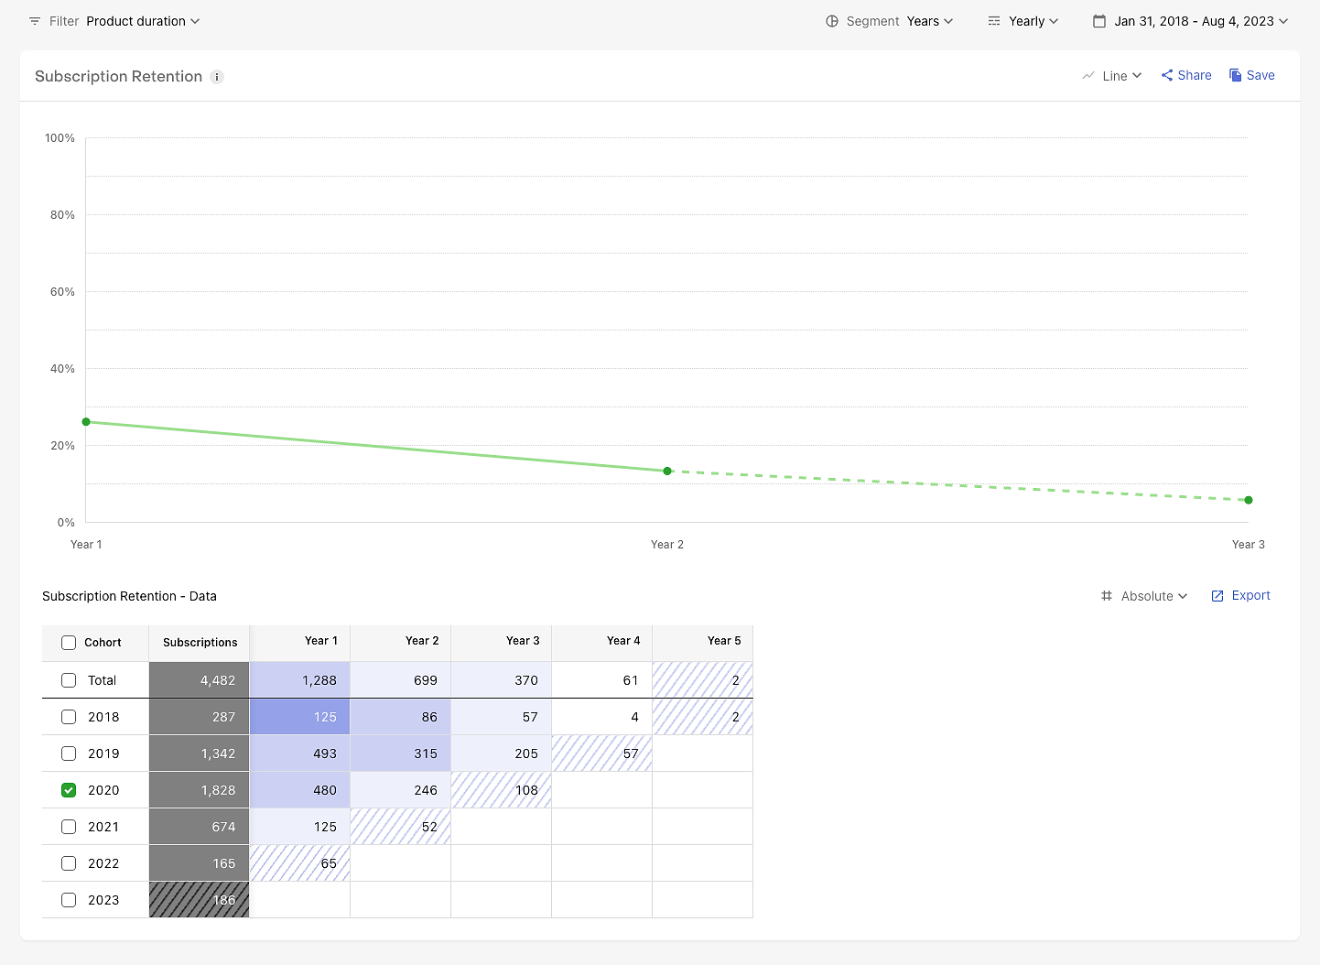Click the Segment pie icon
1320x965 pixels.
click(832, 21)
